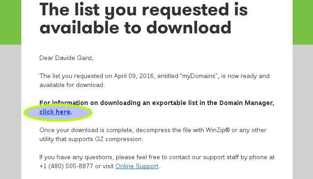This screenshot has height=179, width=313.
Task: Click the "available for download" sentence ending
Action: pyautogui.click(x=72, y=85)
